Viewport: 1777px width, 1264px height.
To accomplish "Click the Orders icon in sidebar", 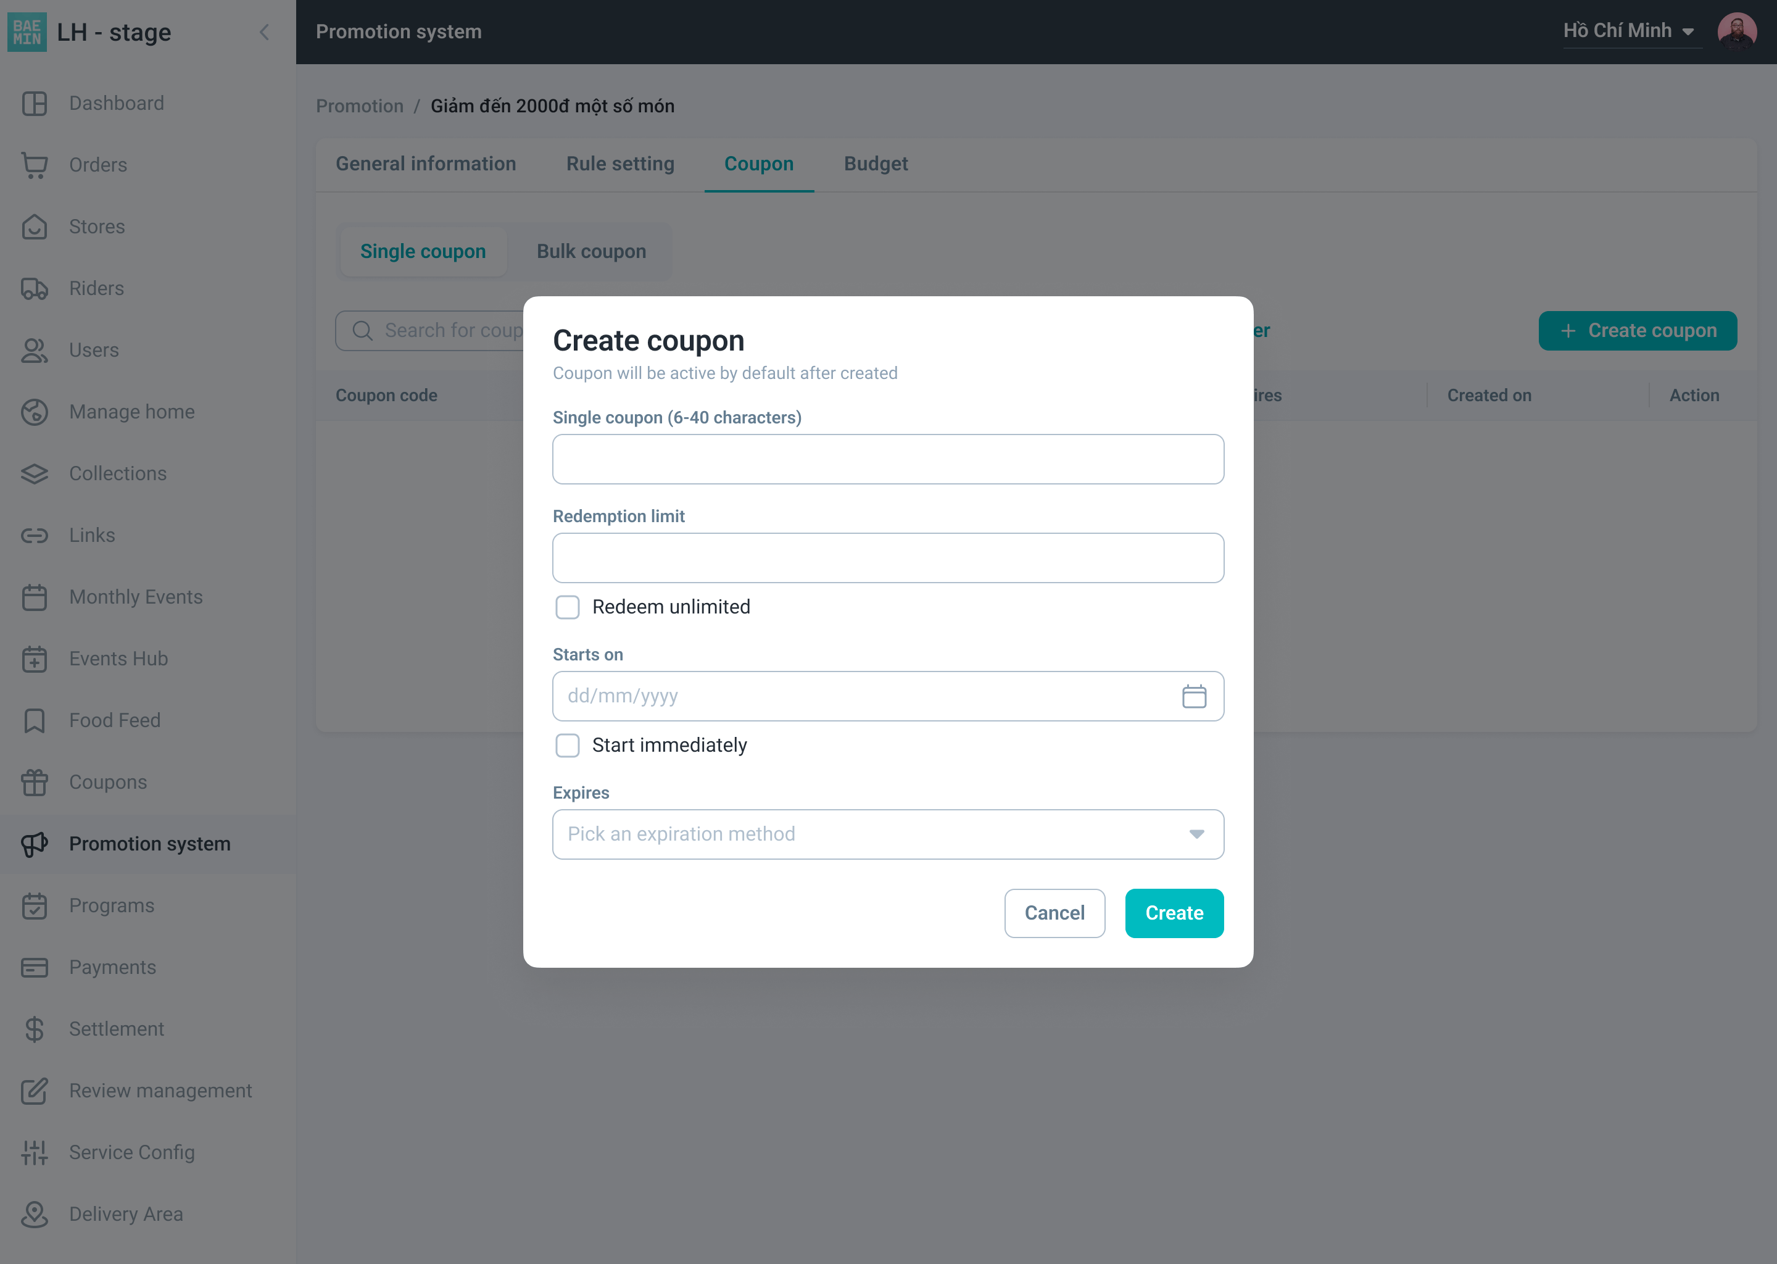I will [x=37, y=164].
